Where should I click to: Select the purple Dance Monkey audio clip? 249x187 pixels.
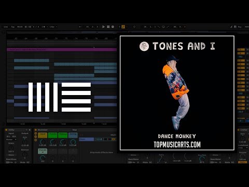62,49
